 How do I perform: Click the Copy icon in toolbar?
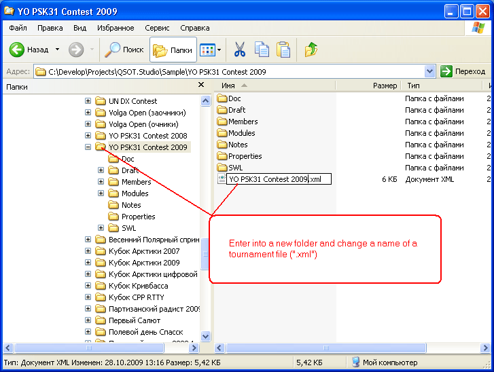click(x=262, y=50)
